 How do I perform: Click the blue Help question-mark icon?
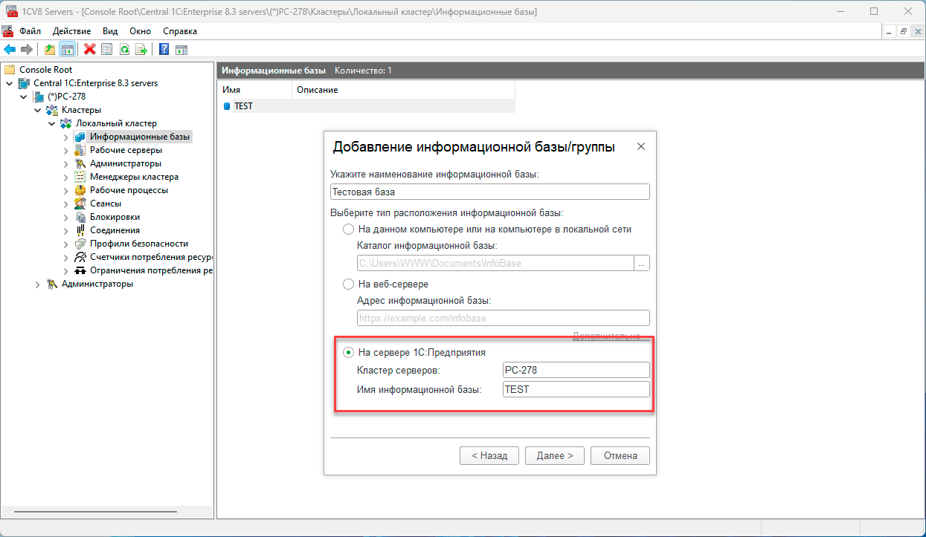[x=164, y=49]
